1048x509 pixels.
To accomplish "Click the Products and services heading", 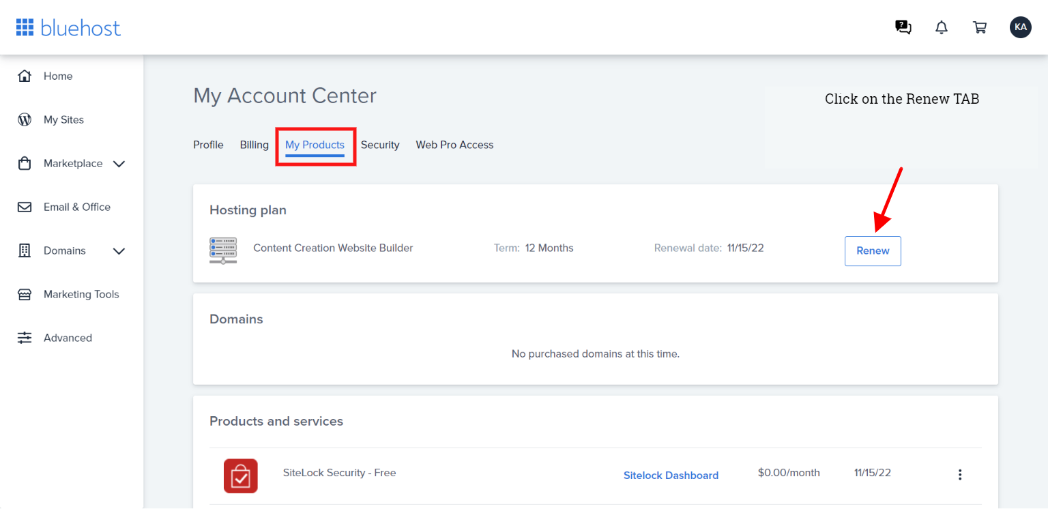I will [x=276, y=421].
